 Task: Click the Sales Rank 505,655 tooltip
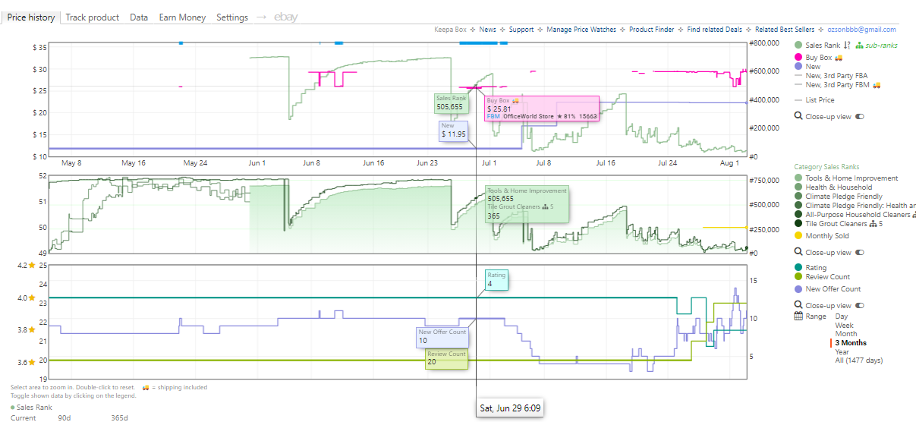(x=451, y=102)
